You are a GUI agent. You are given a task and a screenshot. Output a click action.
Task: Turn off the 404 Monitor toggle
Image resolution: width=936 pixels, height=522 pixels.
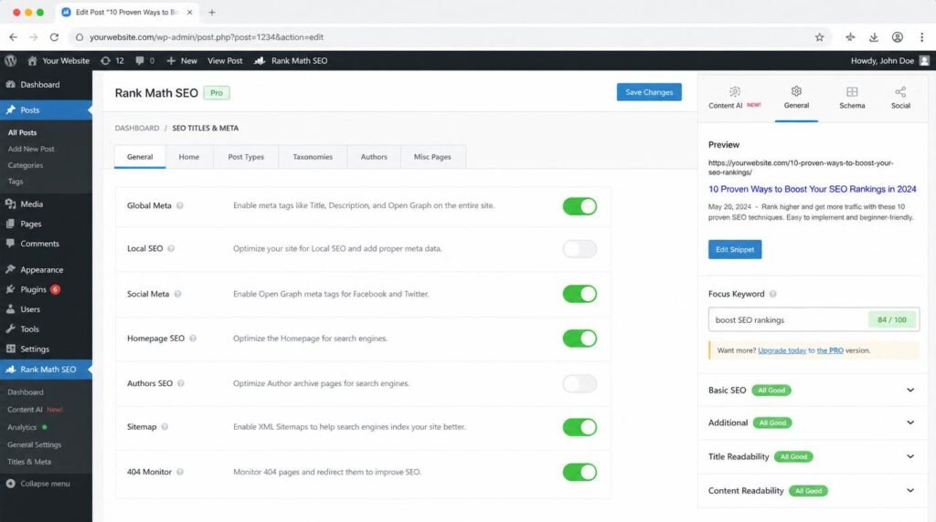[x=580, y=472]
